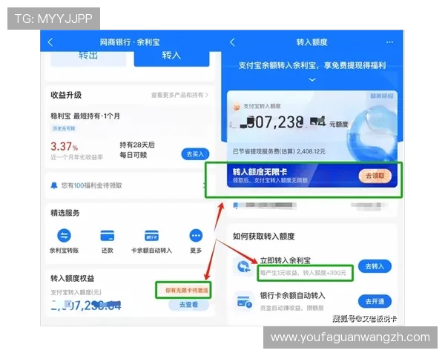The image size is (445, 356).
Task: Click the 3.37% yield value
Action: (x=64, y=147)
